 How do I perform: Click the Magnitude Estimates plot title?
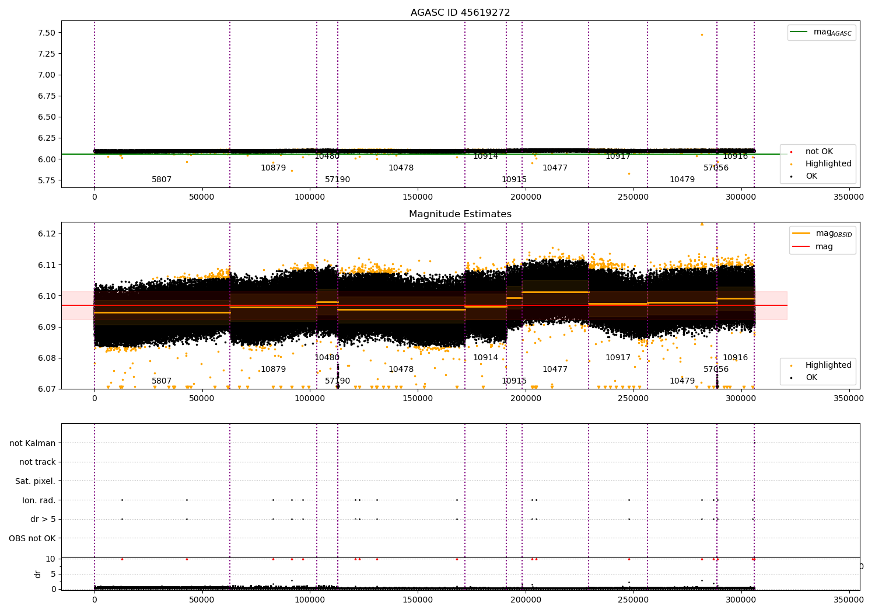coord(460,214)
